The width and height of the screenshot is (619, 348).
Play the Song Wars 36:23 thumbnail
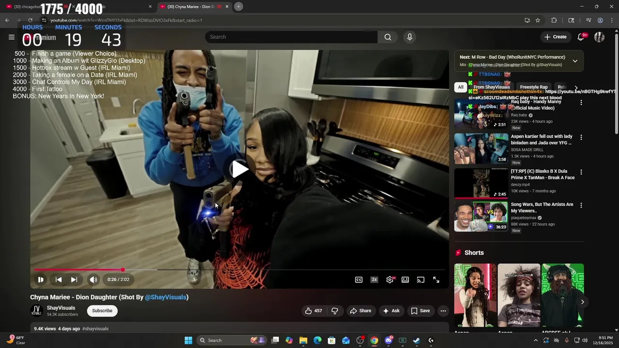pyautogui.click(x=481, y=217)
